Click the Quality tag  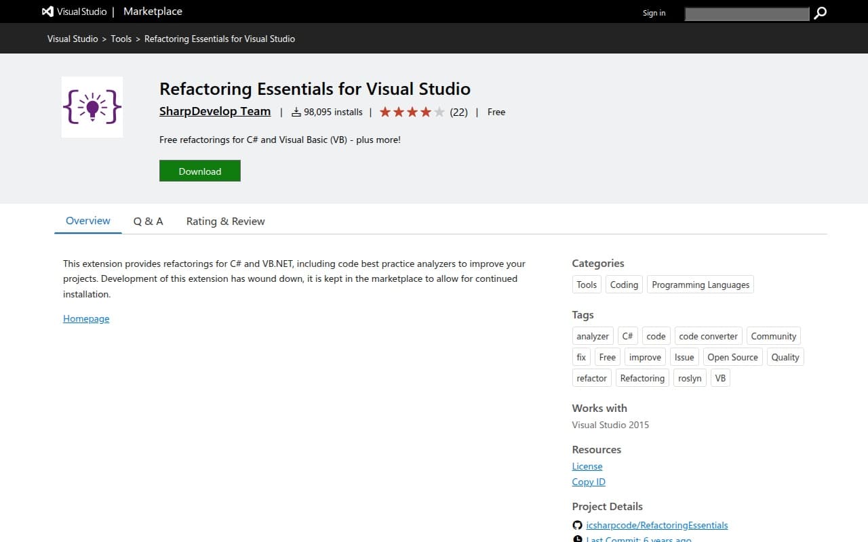pos(785,357)
